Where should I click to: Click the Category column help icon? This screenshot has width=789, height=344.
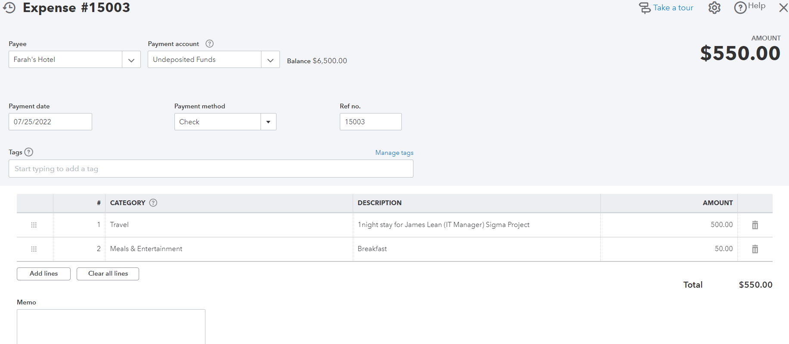pyautogui.click(x=153, y=203)
